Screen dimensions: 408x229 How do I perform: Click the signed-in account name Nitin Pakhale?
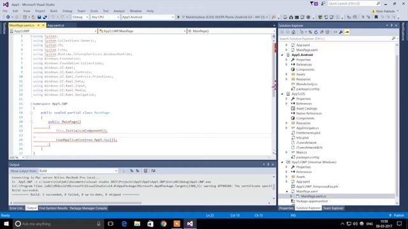(385, 11)
